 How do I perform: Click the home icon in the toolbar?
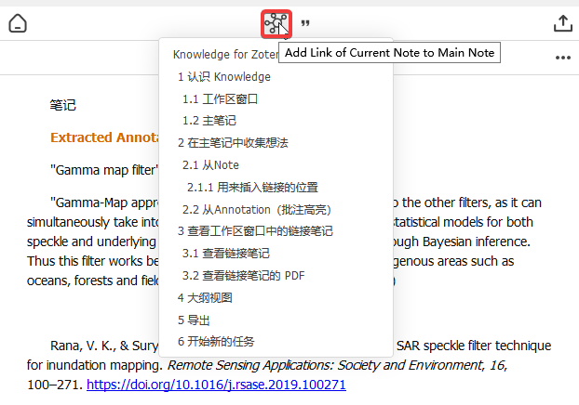click(x=18, y=23)
